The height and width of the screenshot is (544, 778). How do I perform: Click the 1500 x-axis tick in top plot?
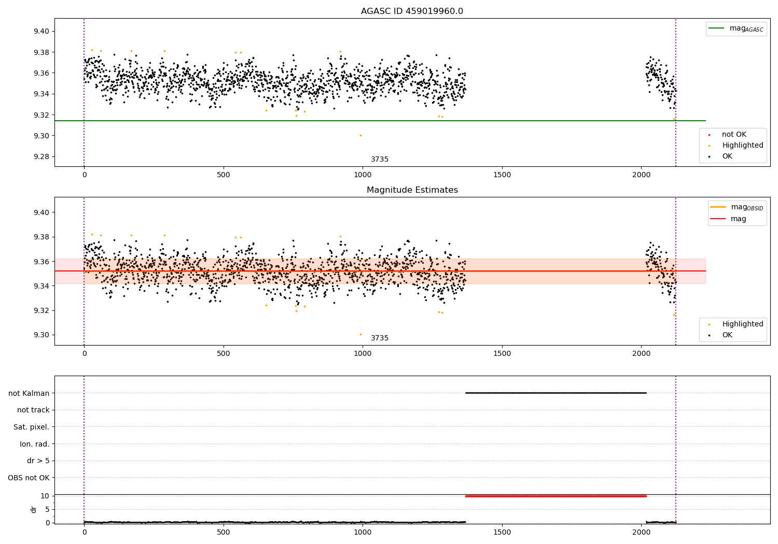pos(502,175)
